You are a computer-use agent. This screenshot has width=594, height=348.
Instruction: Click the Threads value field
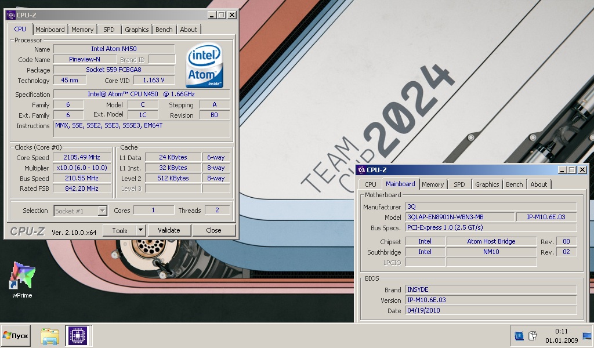[x=217, y=210]
